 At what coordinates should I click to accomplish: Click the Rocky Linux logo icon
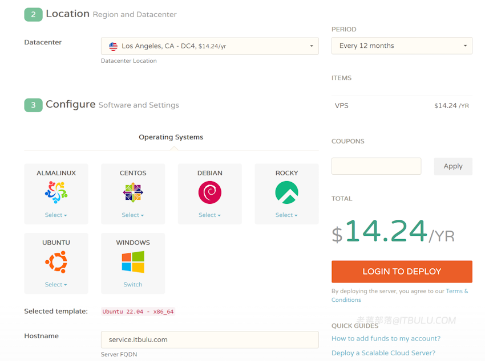click(x=287, y=192)
